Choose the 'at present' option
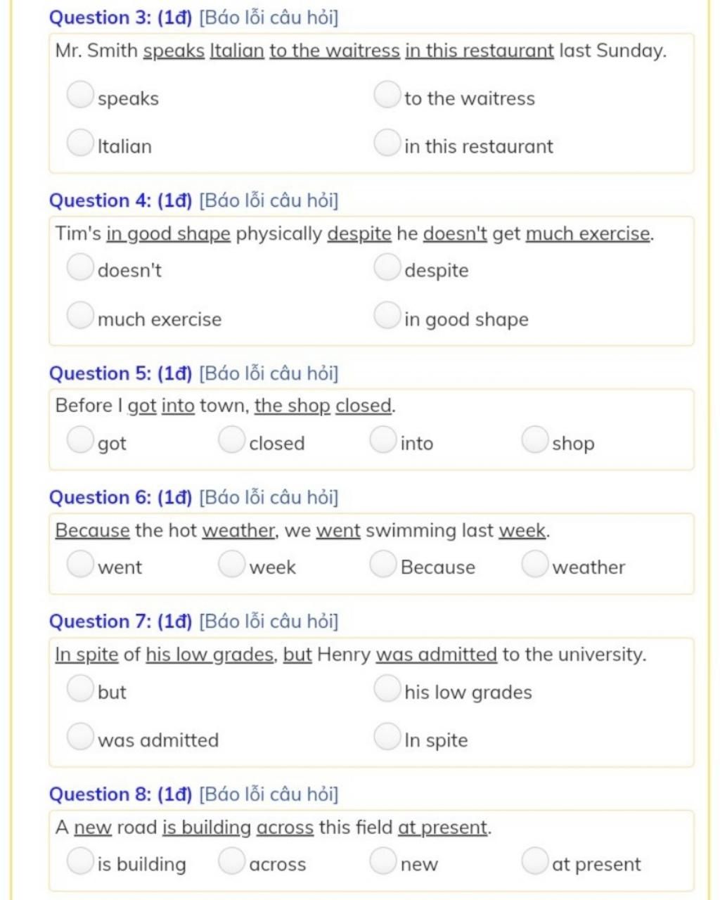 [x=535, y=860]
